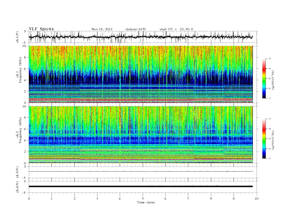Screen dimensions: 289x223
Task: Click the ch.1 spectrogram color scale bar
Action: 264,79
